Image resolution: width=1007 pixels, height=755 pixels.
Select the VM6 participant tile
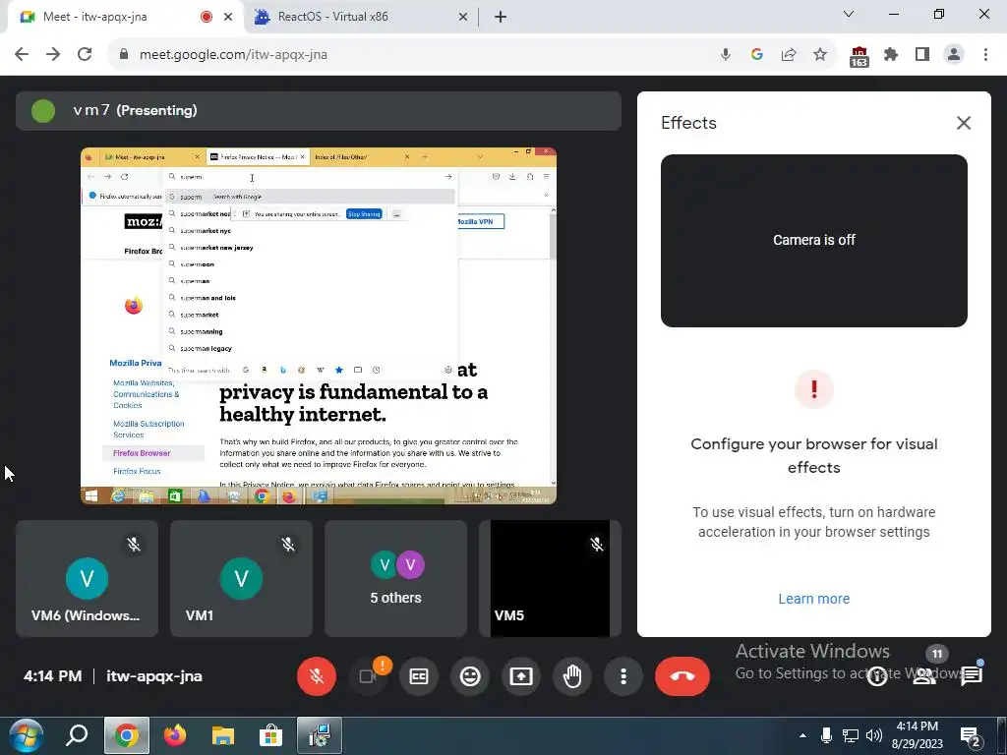click(87, 578)
